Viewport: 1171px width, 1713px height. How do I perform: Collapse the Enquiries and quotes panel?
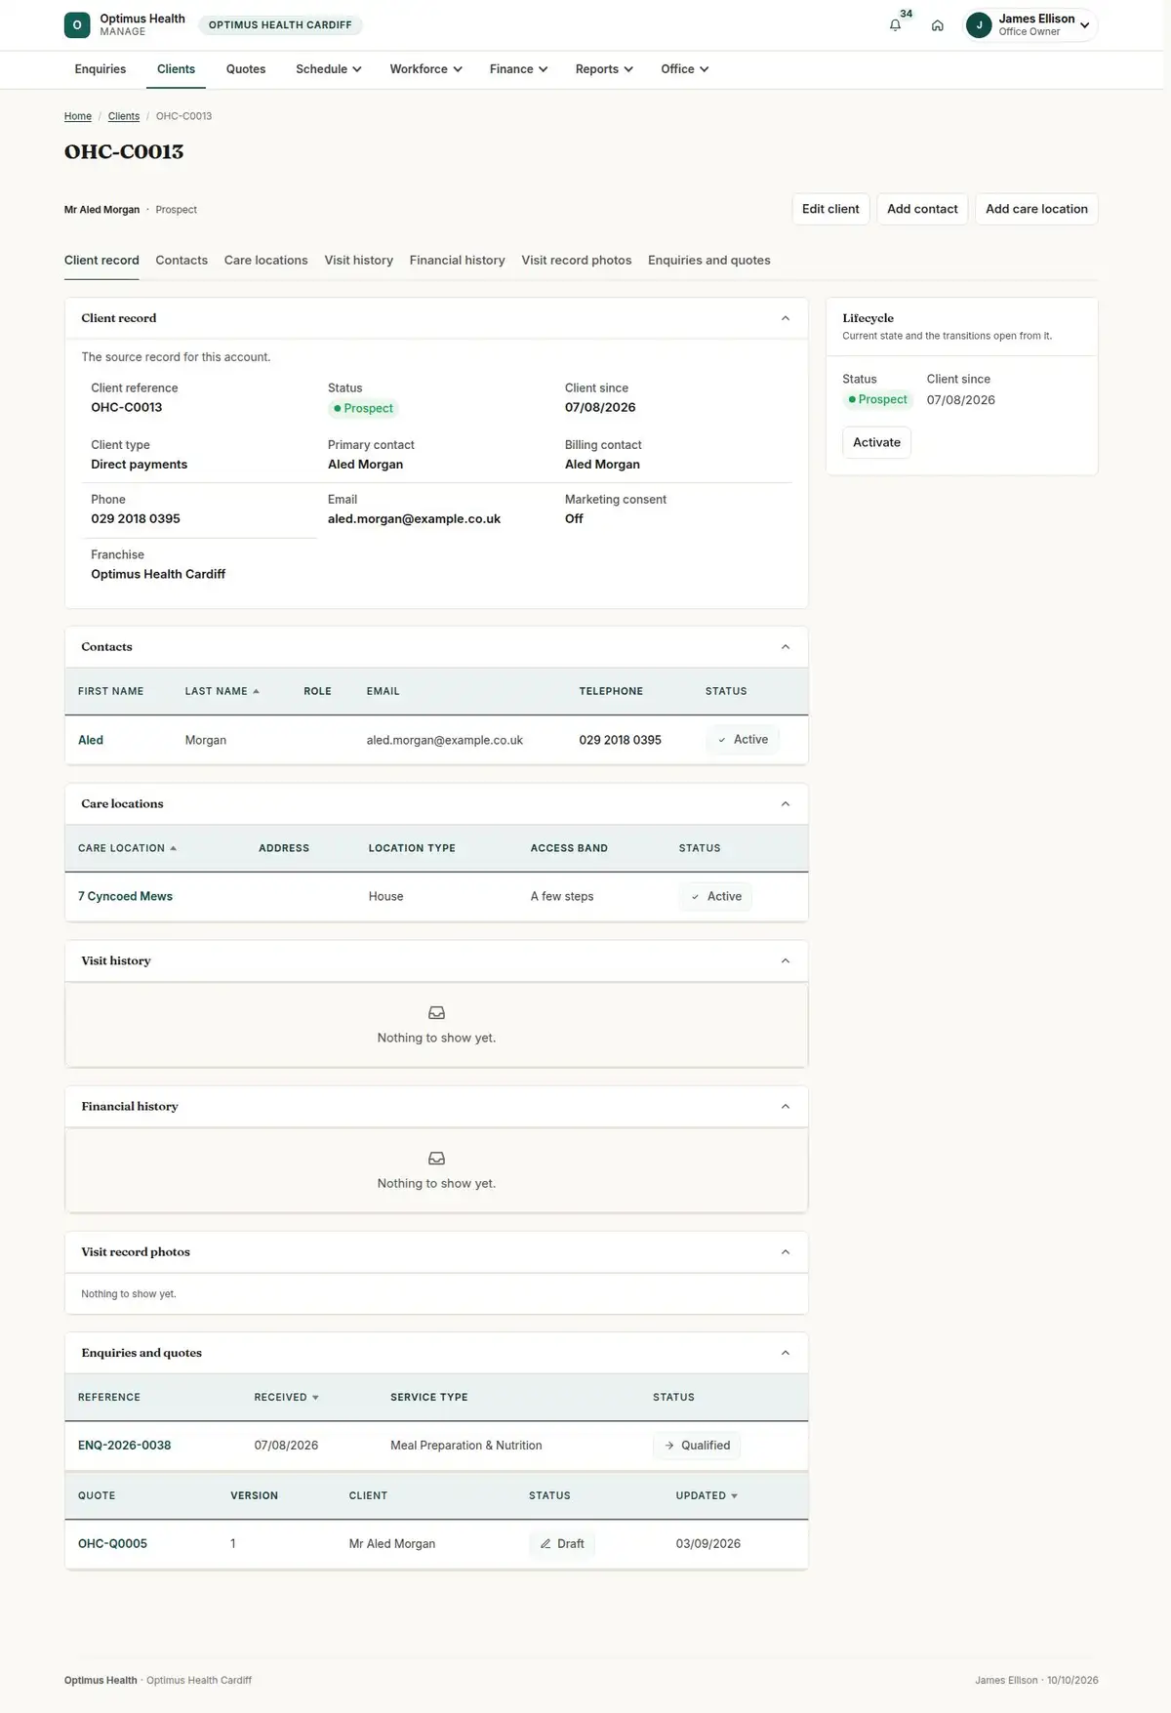[x=786, y=1353]
